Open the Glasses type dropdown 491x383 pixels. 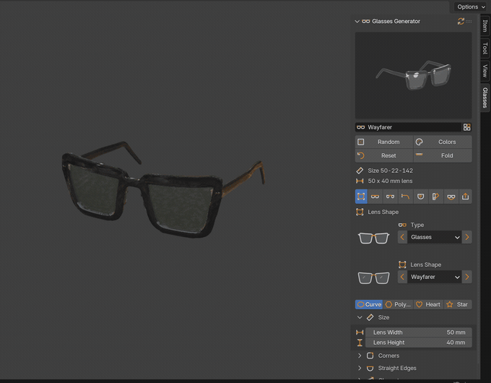click(435, 237)
